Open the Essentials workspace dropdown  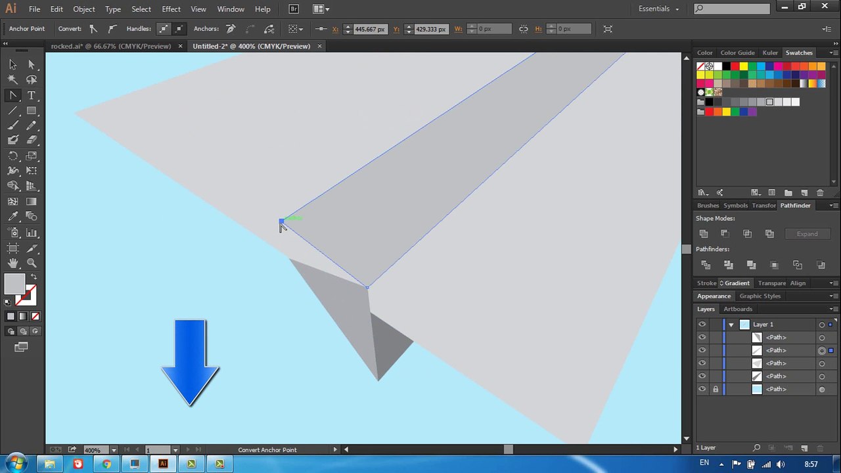[659, 9]
